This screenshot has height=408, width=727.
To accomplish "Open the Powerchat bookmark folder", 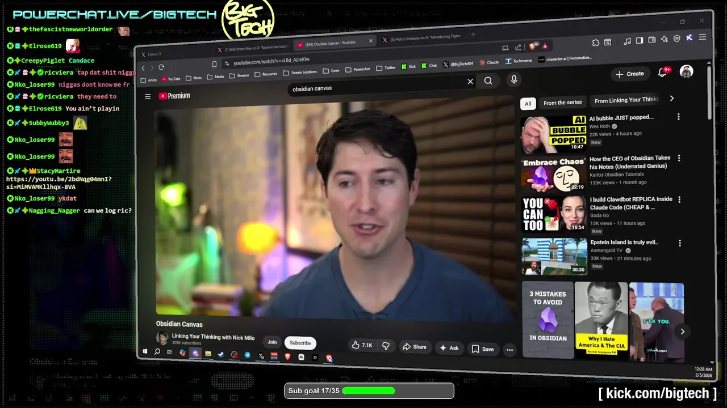I will tap(358, 69).
